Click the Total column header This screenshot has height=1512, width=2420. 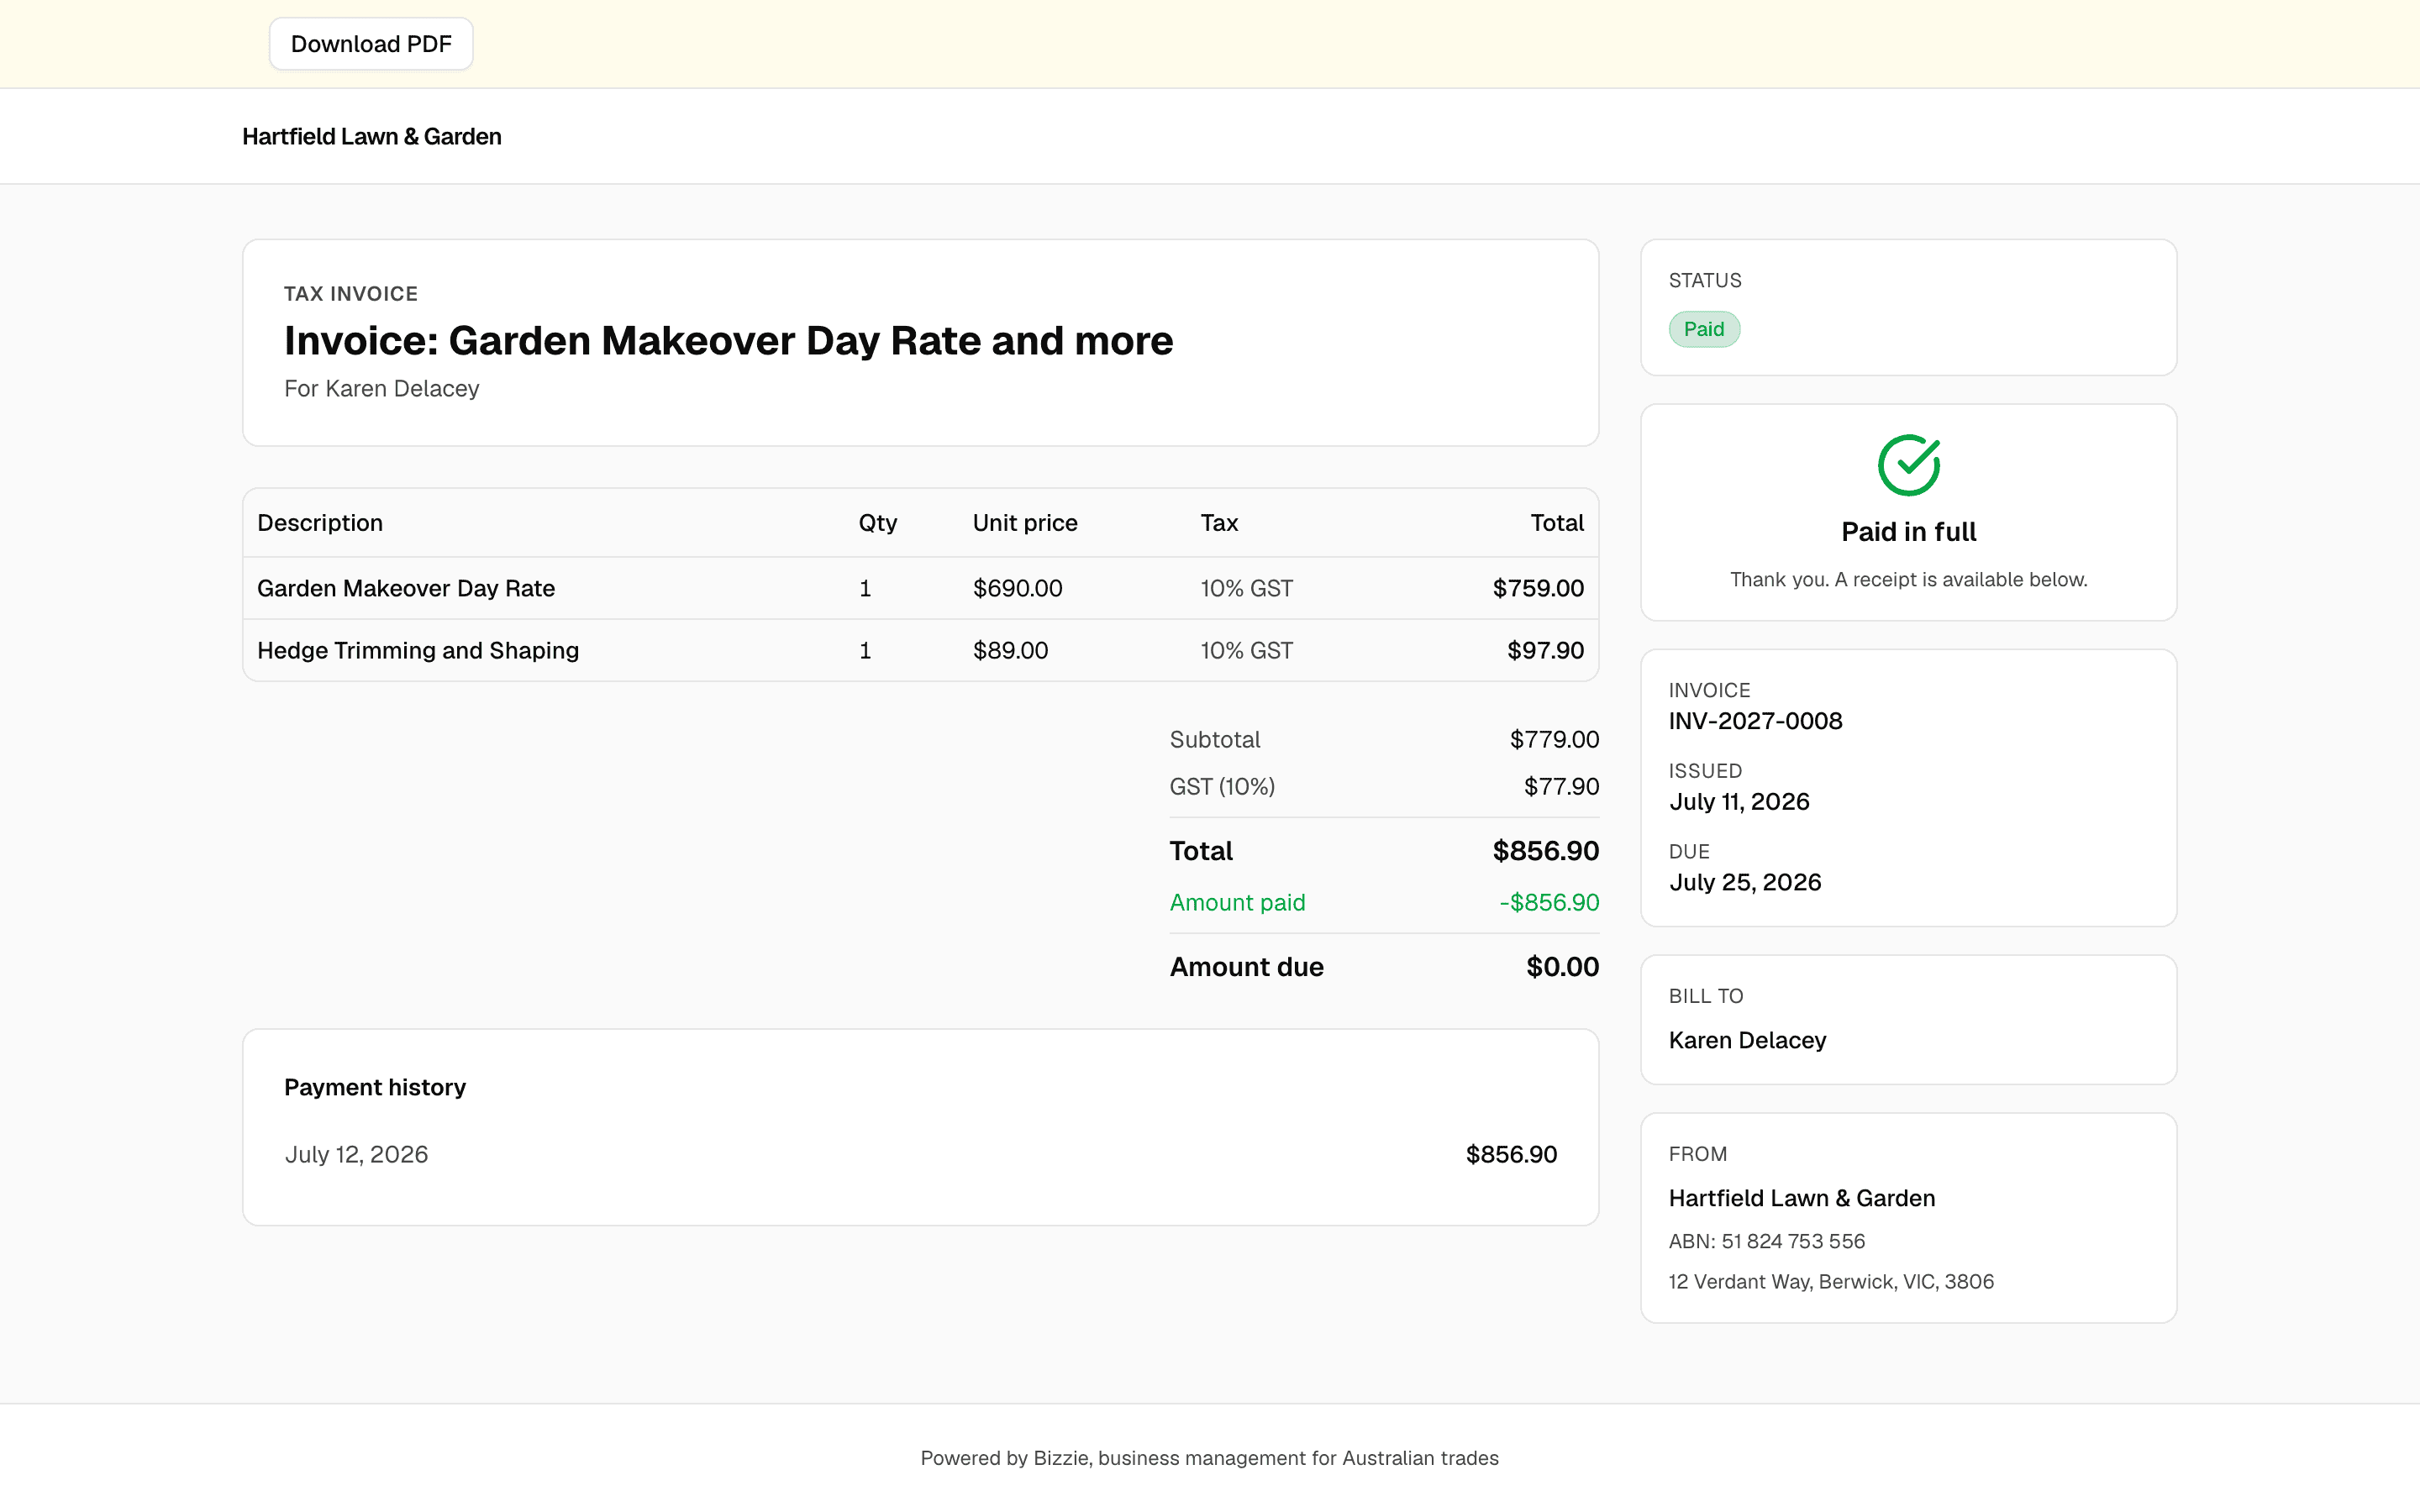point(1557,523)
